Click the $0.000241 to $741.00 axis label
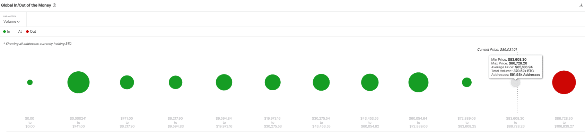This screenshot has width=585, height=132. (x=78, y=122)
